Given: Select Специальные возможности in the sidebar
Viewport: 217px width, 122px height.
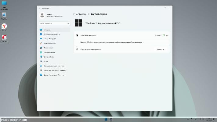Looking at the screenshot, I should click(55, 66).
